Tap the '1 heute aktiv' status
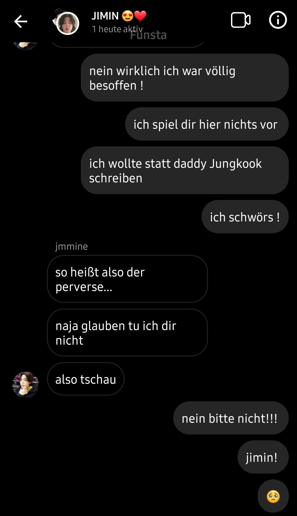Image resolution: width=297 pixels, height=516 pixels. (117, 29)
